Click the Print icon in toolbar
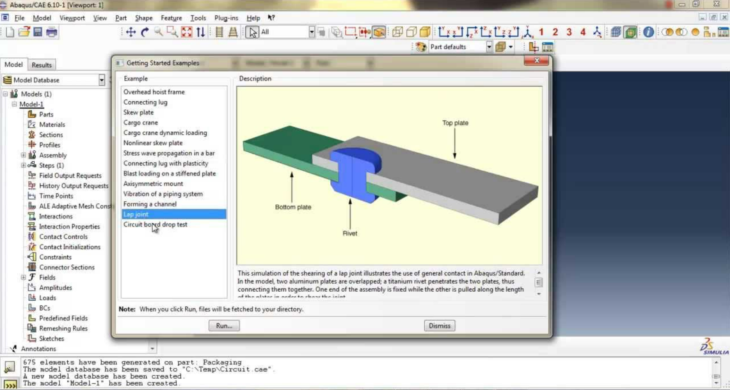The width and height of the screenshot is (730, 390). [x=52, y=32]
